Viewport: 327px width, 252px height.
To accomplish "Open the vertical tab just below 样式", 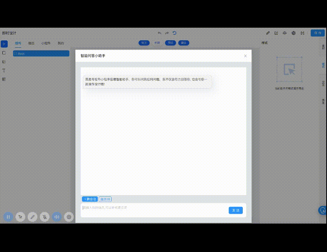I will click(x=323, y=83).
